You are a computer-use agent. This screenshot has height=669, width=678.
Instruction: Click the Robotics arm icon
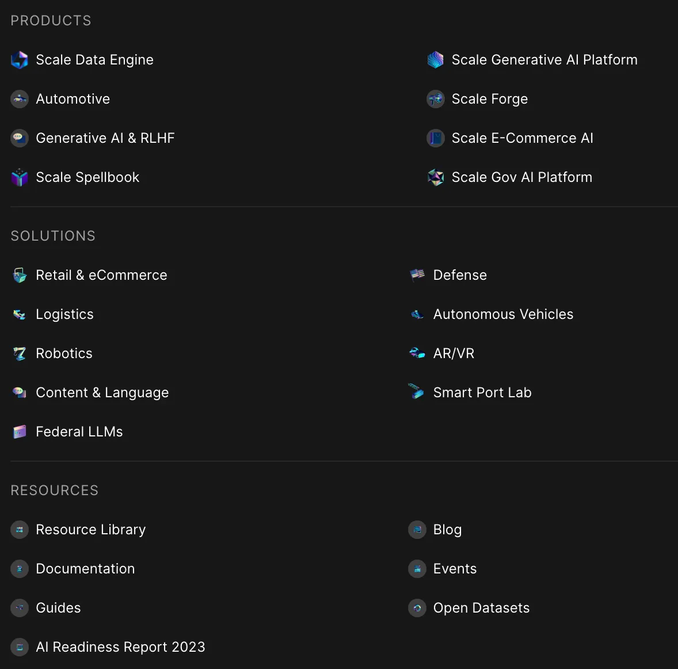click(20, 353)
